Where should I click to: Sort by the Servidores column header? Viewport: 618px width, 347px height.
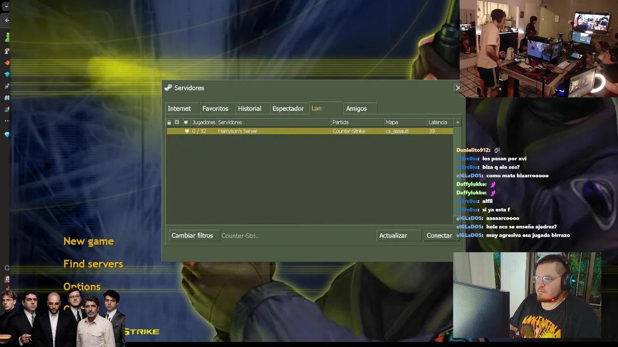(x=273, y=122)
